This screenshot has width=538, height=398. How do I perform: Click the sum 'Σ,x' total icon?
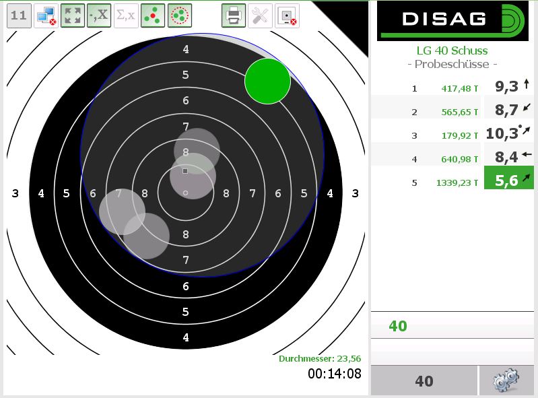tap(126, 15)
